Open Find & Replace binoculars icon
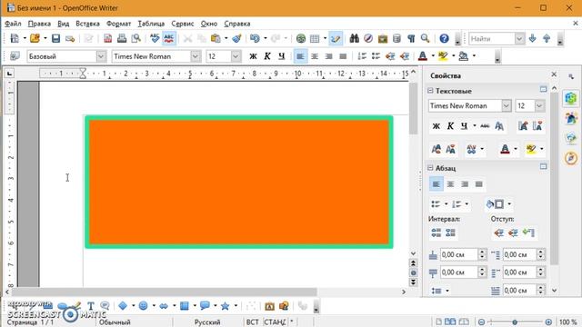The image size is (582, 327). pyautogui.click(x=354, y=38)
